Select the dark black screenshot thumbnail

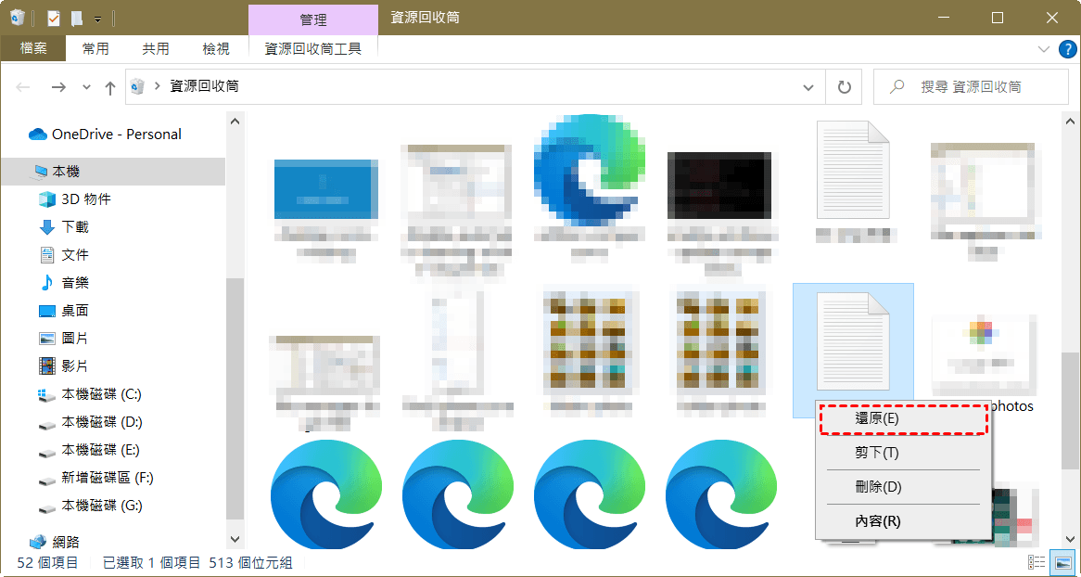pos(719,186)
